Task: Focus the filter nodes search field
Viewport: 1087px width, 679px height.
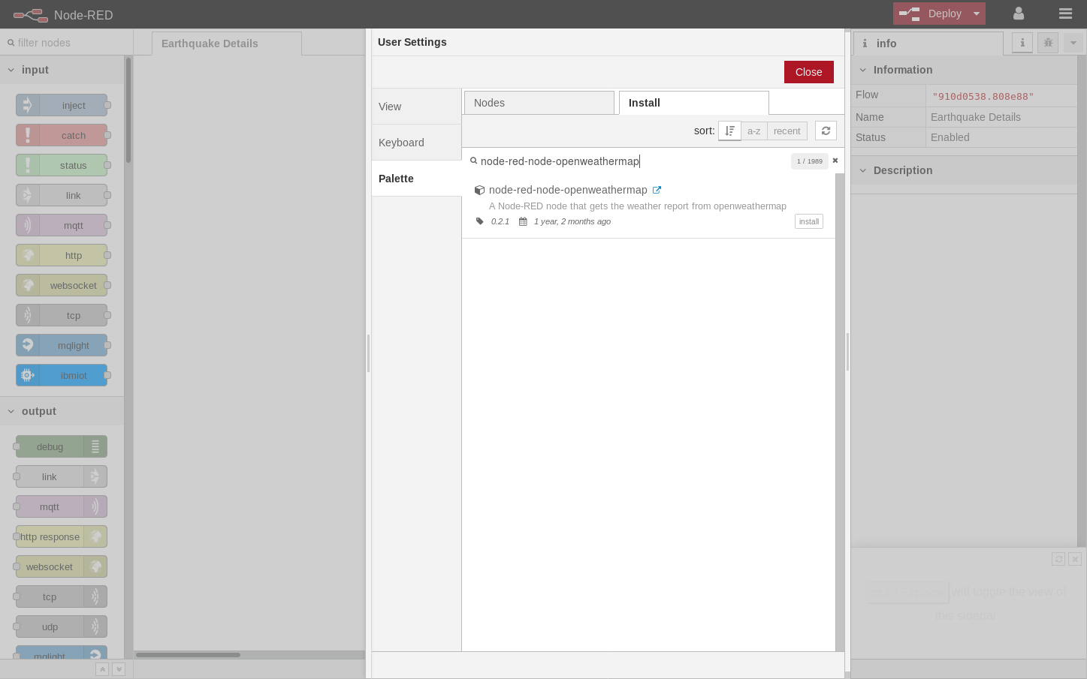Action: (66, 43)
